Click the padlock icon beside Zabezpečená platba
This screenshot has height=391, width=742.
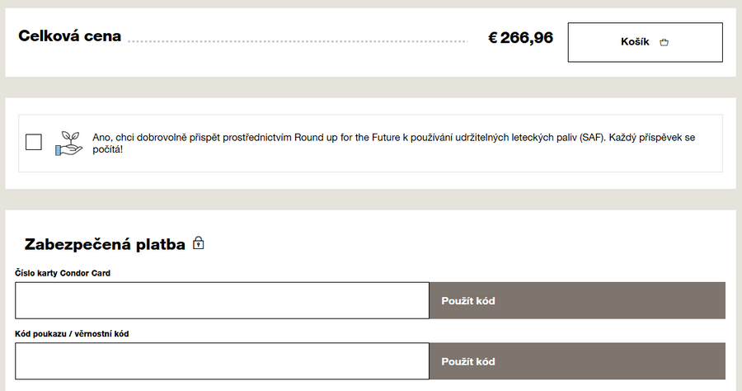pyautogui.click(x=198, y=243)
